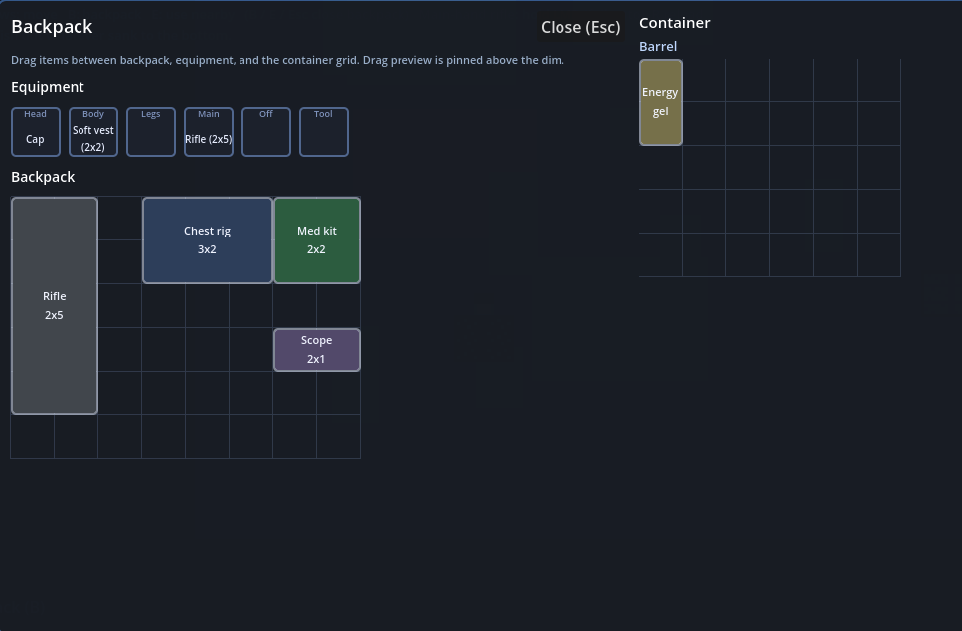Click the Equipment section heading
The height and width of the screenshot is (631, 962).
click(48, 87)
